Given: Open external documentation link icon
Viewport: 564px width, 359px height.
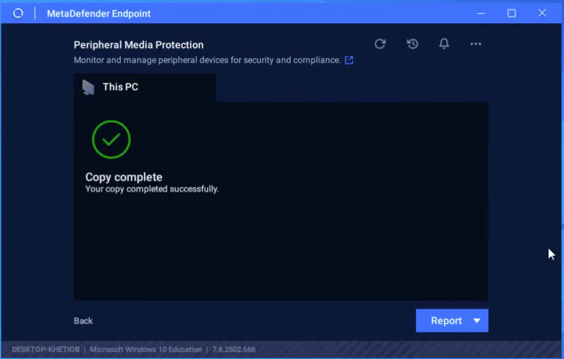Looking at the screenshot, I should [349, 60].
